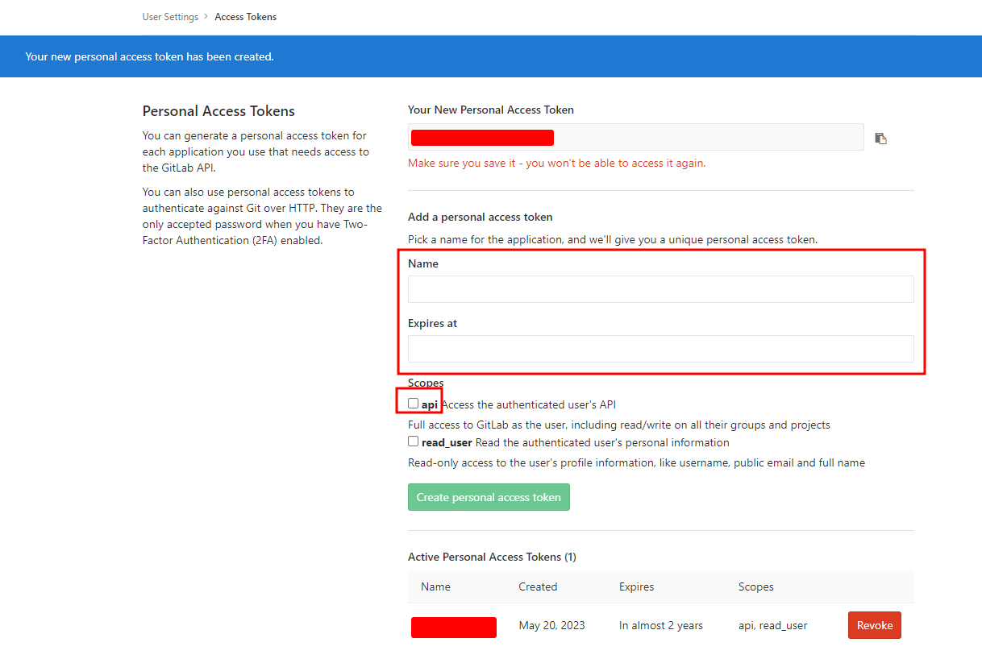982x659 pixels.
Task: Copy the new personal access token
Action: [x=880, y=138]
